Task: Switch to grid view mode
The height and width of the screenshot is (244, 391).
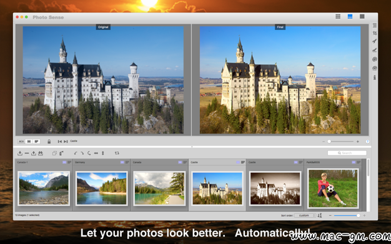Action: click(x=338, y=16)
